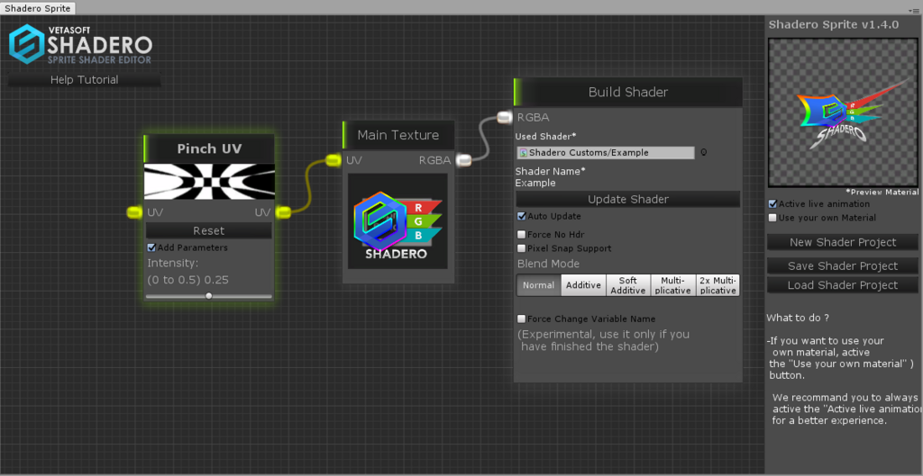The width and height of the screenshot is (923, 476).
Task: Click the Build Shader RGBA input connector
Action: pyautogui.click(x=505, y=118)
